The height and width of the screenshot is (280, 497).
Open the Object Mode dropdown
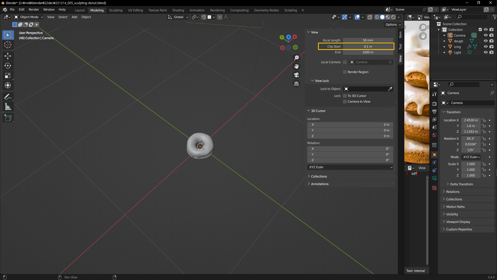pyautogui.click(x=29, y=17)
